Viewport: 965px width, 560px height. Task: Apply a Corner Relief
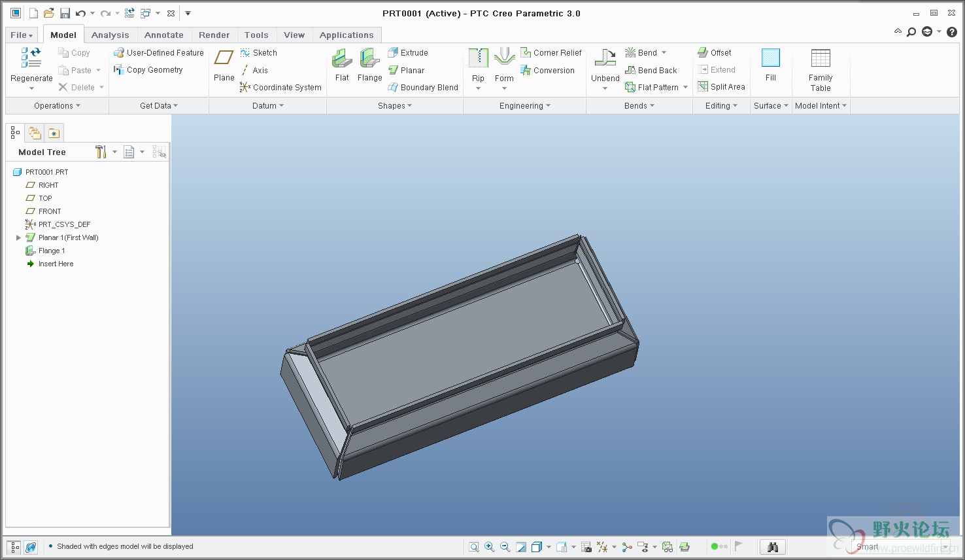pyautogui.click(x=550, y=53)
